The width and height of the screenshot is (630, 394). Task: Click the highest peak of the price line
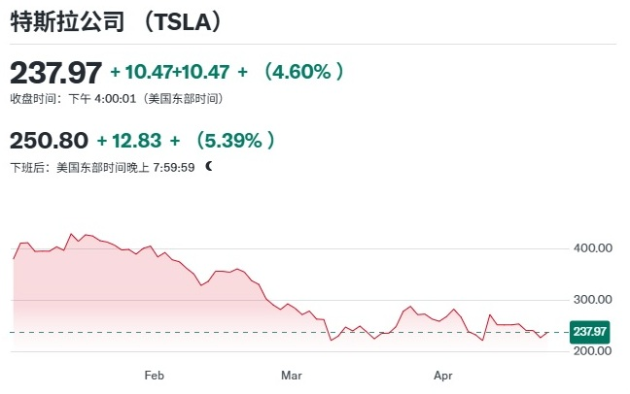[70, 234]
